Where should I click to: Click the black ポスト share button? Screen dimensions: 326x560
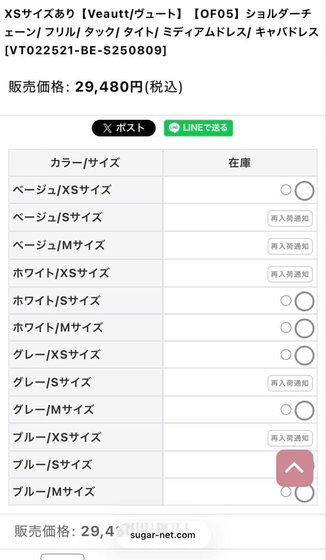[x=123, y=128]
